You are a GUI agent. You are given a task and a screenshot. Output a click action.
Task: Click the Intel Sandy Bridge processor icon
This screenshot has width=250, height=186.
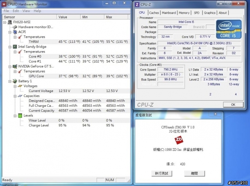[x=15, y=47]
